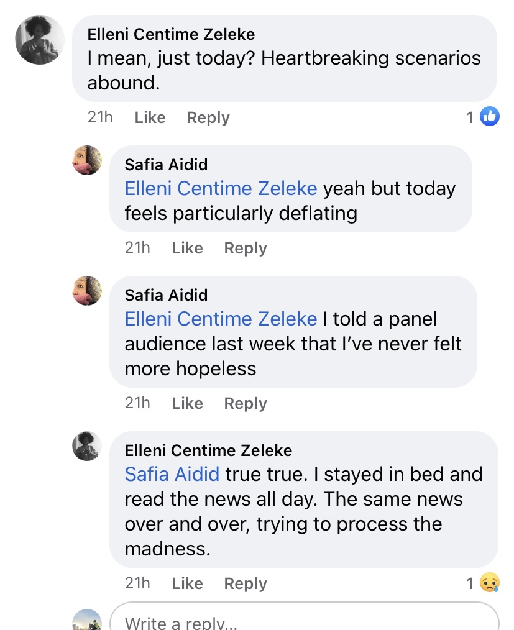Reply to the 'Heartbreaking scenarios abound' comment
This screenshot has height=630, width=514.
point(208,117)
